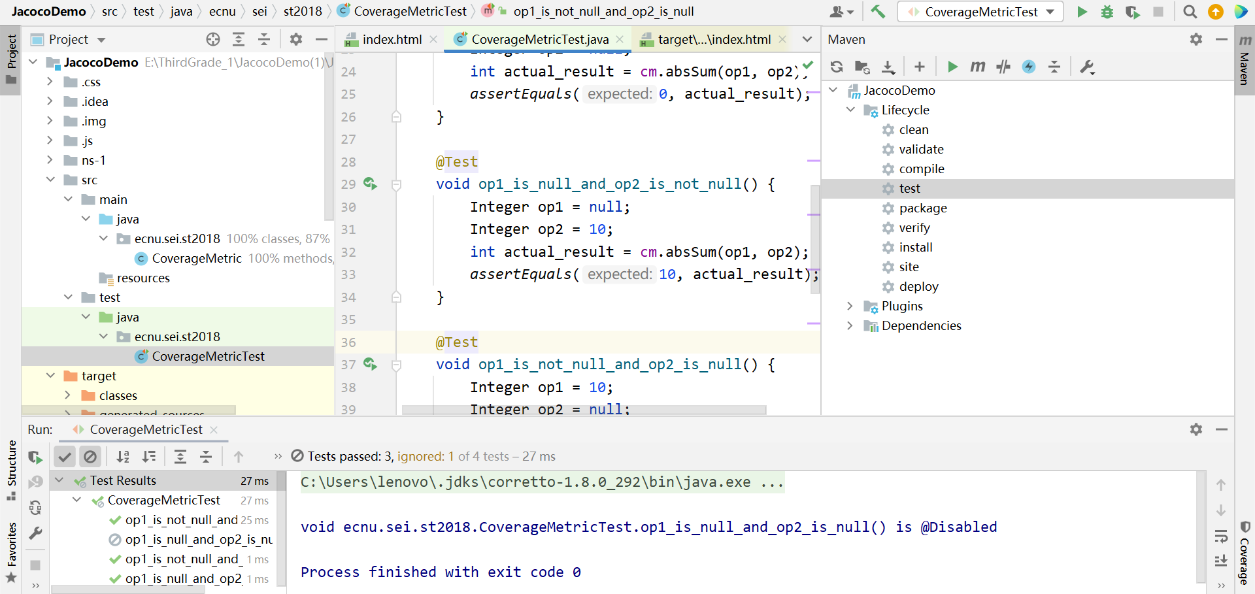
Task: Run Maven Build green arrow
Action: [952, 67]
